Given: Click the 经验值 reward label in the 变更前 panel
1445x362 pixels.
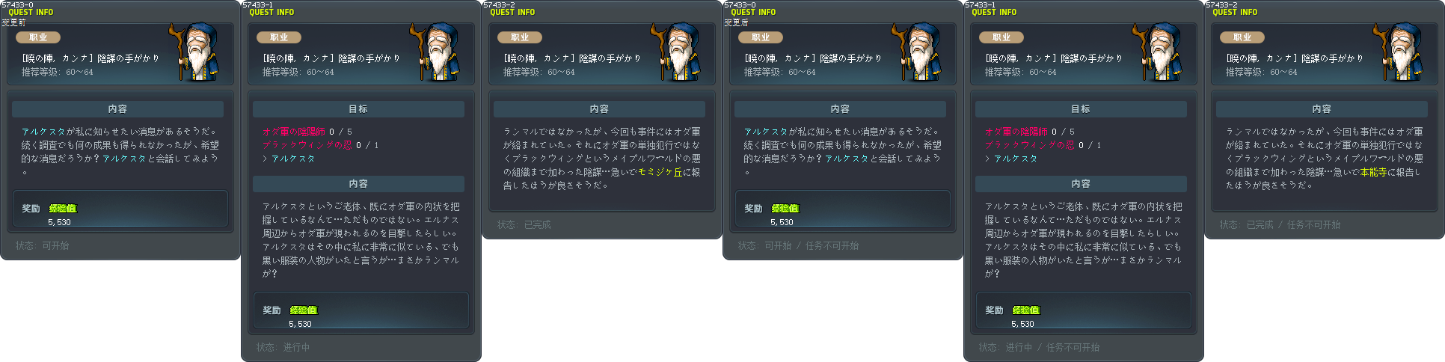Looking at the screenshot, I should (x=63, y=209).
